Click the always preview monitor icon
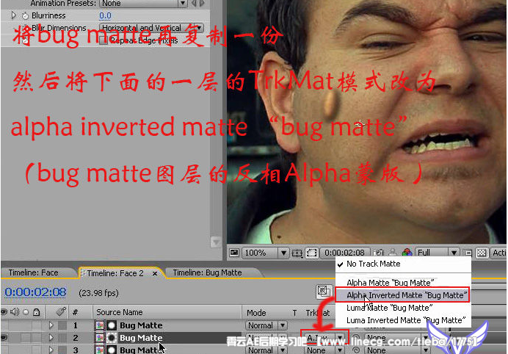Image resolution: width=508 pixels, height=354 pixels. (234, 253)
